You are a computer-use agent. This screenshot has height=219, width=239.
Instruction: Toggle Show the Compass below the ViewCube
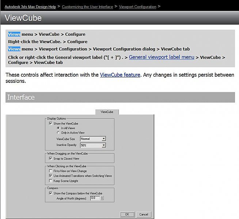tap(50, 193)
